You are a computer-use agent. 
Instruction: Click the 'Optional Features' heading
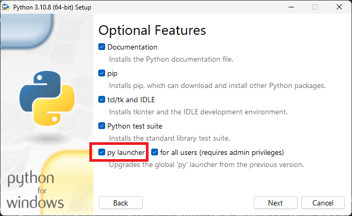click(x=152, y=30)
